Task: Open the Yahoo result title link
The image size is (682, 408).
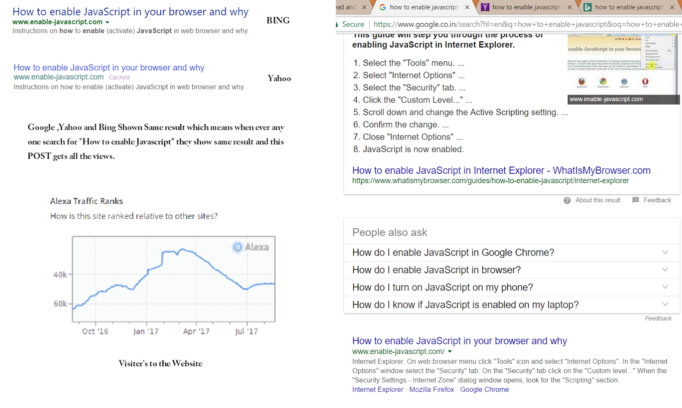Action: (109, 67)
